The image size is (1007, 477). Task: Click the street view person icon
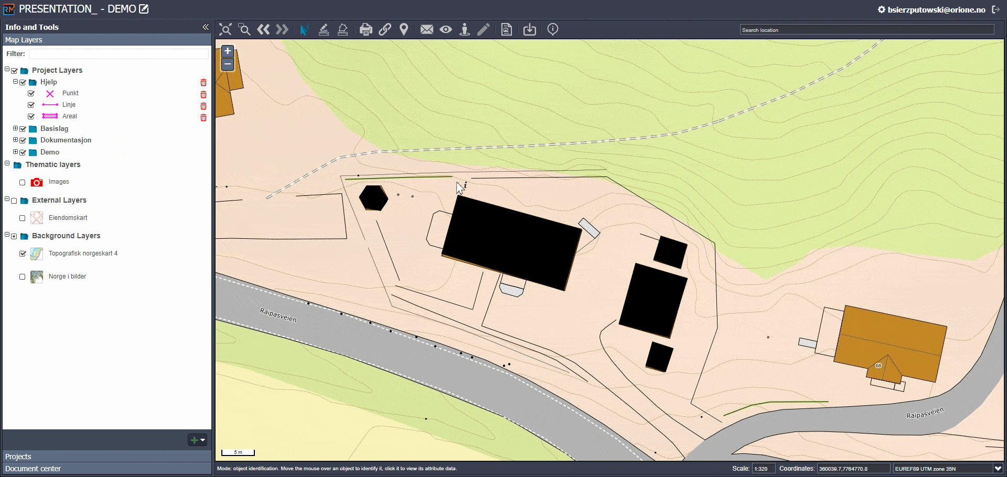465,29
